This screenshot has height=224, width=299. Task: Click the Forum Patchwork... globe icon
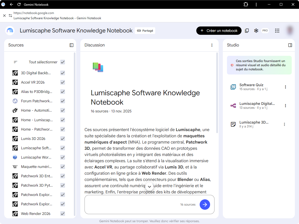tap(15, 101)
